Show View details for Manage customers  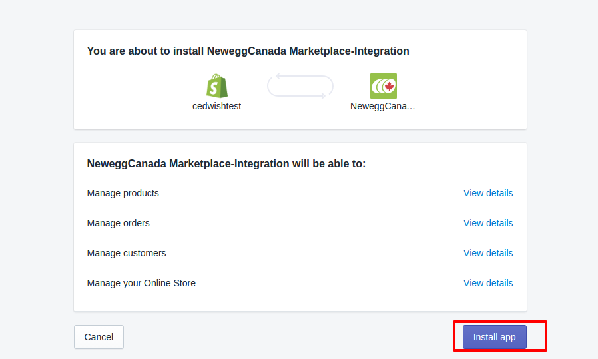tap(487, 253)
